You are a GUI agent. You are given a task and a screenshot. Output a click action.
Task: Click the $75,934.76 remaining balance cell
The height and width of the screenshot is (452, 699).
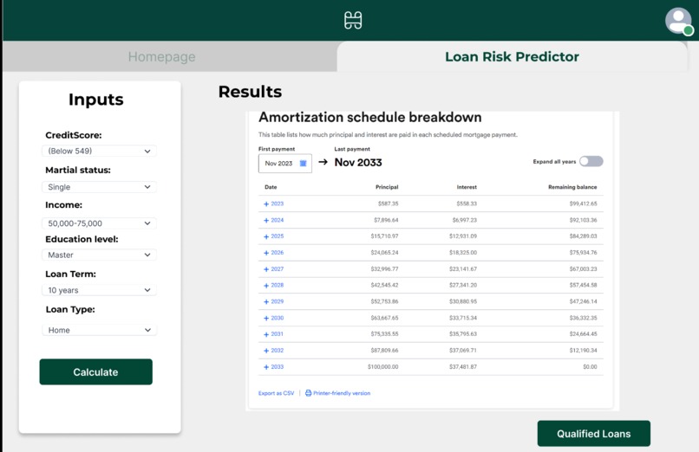coord(583,253)
